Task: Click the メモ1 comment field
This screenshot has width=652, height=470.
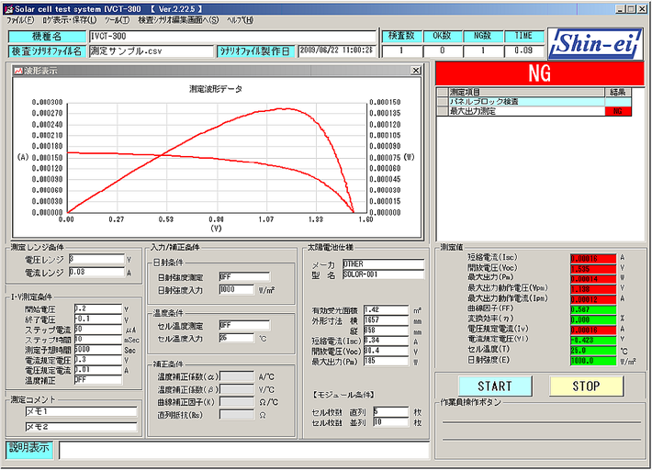Action: coord(81,412)
